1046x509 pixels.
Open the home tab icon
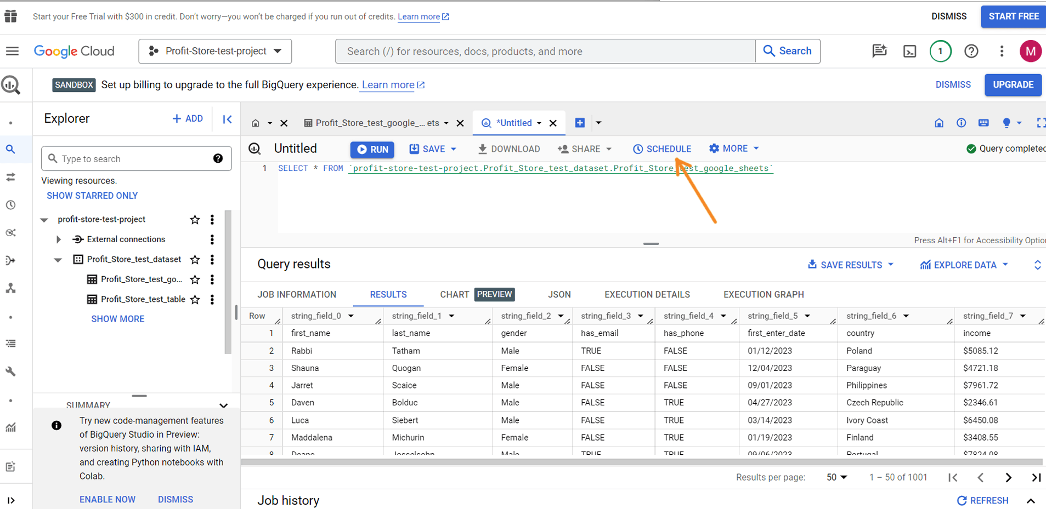[256, 123]
